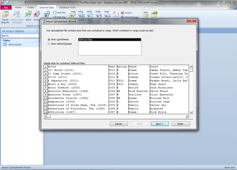The width and height of the screenshot is (237, 170).
Task: Switch to the Database Tools tab
Action: click(67, 7)
